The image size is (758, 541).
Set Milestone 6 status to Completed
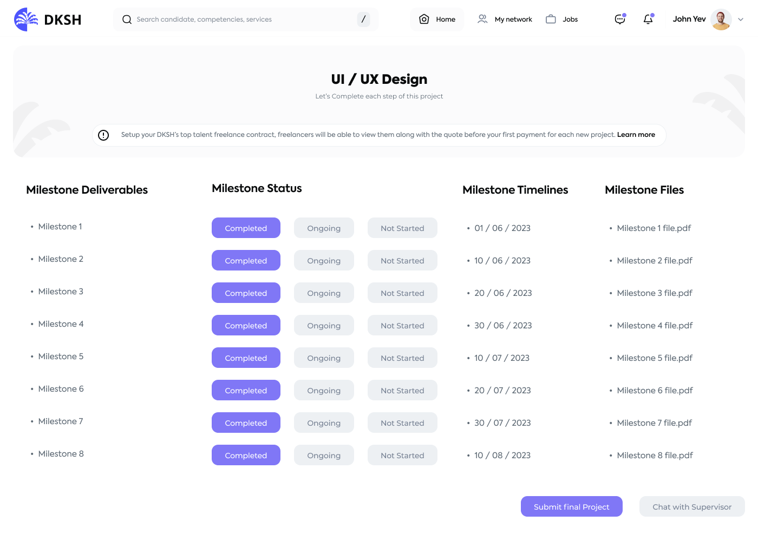(x=246, y=390)
